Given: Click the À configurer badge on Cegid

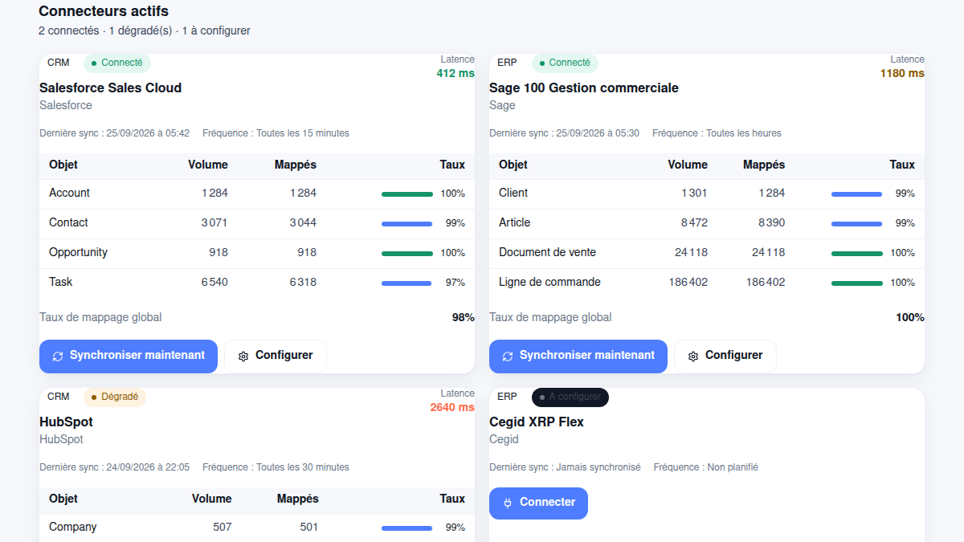Looking at the screenshot, I should [570, 397].
